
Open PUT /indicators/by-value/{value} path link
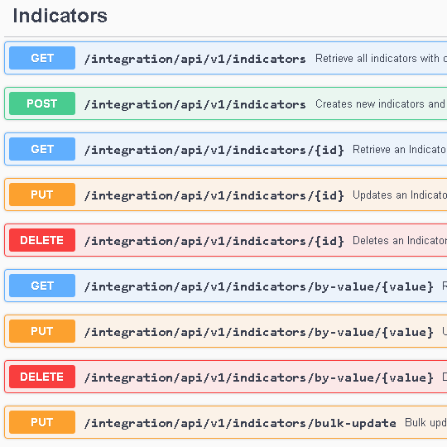(258, 332)
